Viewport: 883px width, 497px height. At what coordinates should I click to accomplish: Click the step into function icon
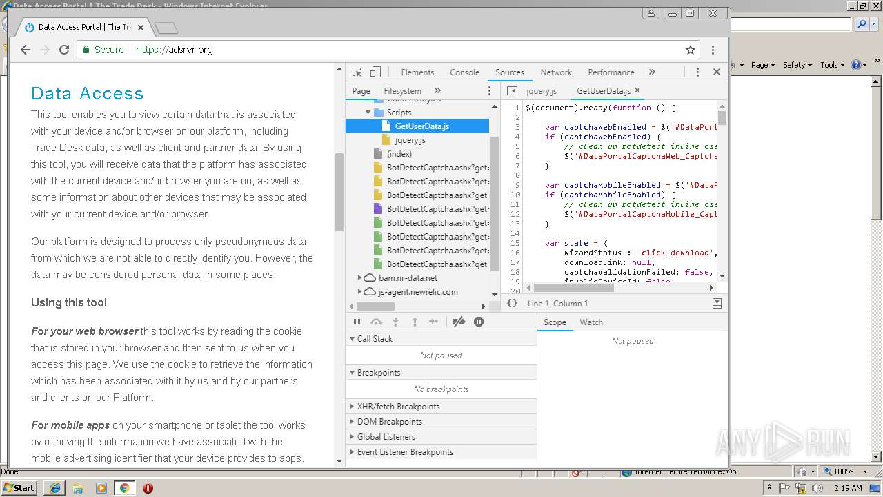(395, 322)
